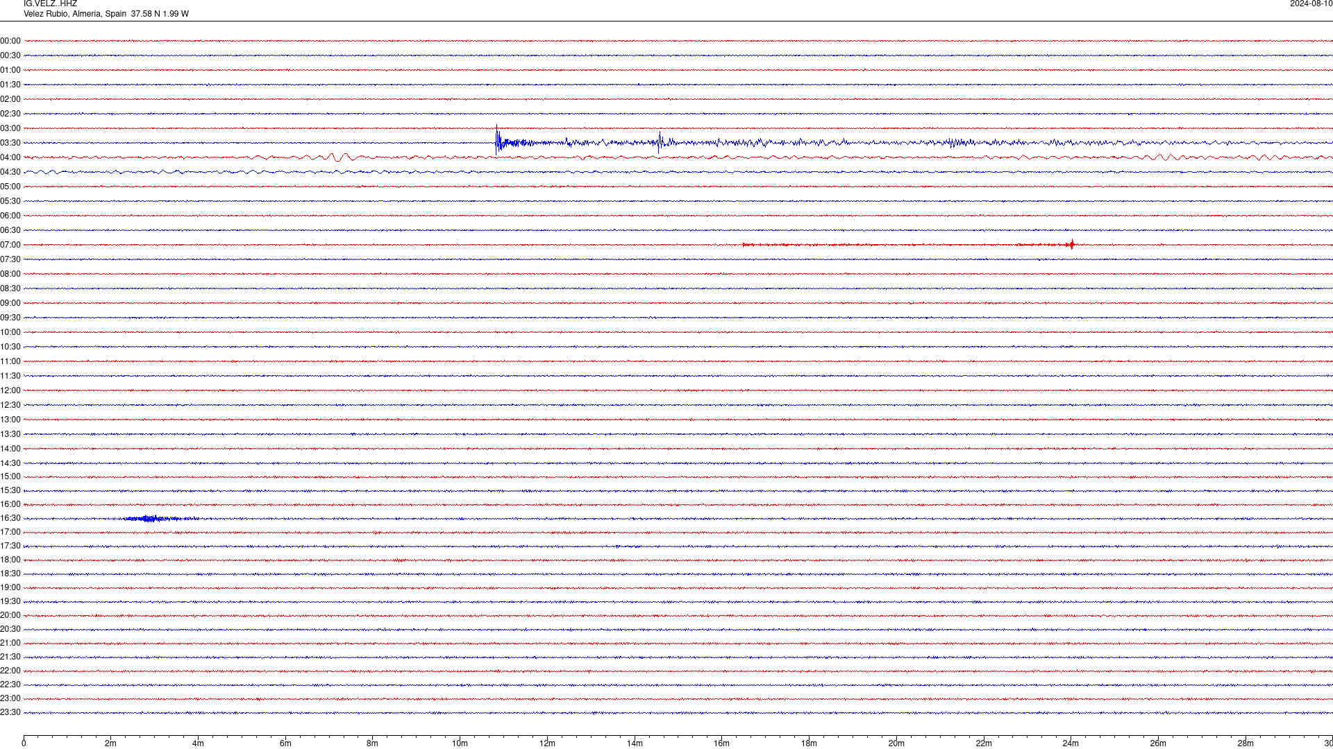Click the long-period wave near 7m on 04:00 trace
This screenshot has height=749, width=1333.
click(340, 157)
